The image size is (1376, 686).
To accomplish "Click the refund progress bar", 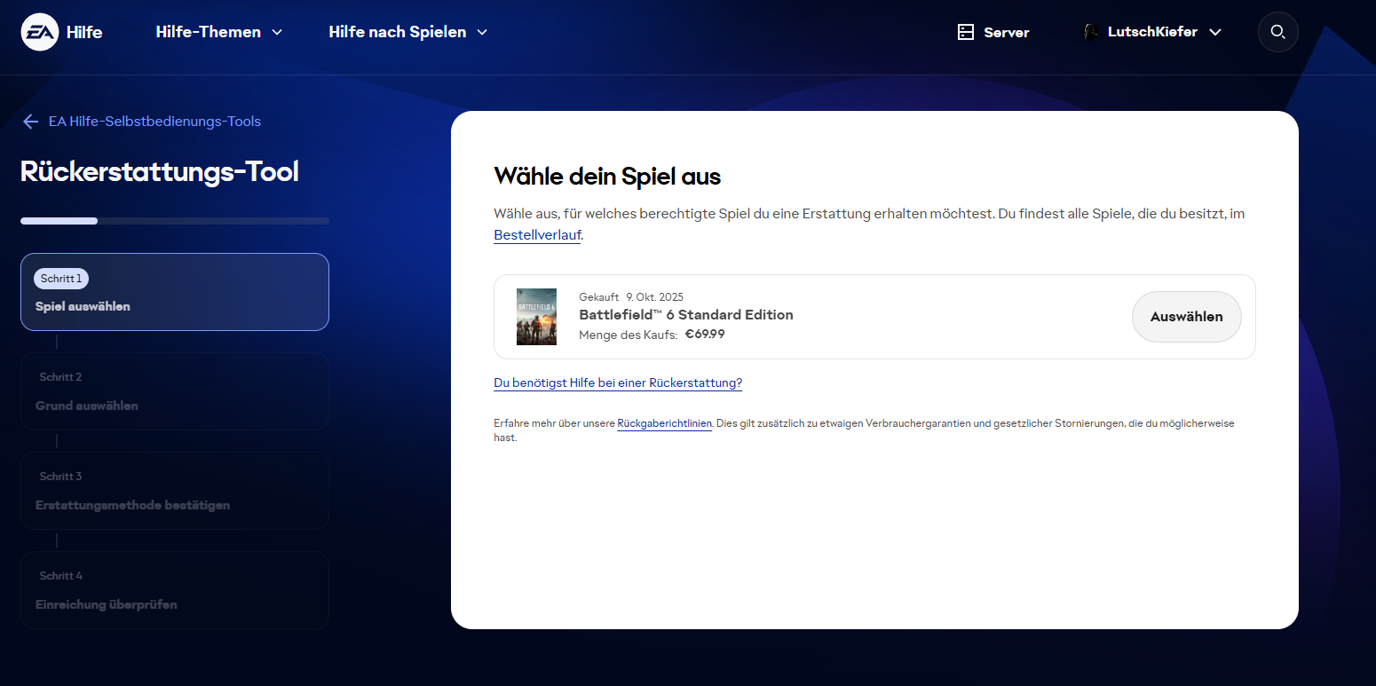I will pyautogui.click(x=175, y=221).
